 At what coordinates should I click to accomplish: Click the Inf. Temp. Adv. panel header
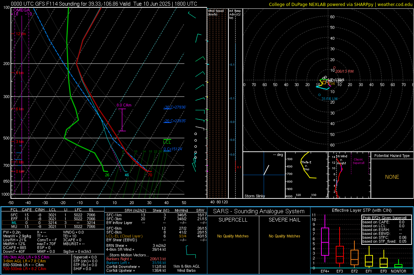tap(235, 14)
